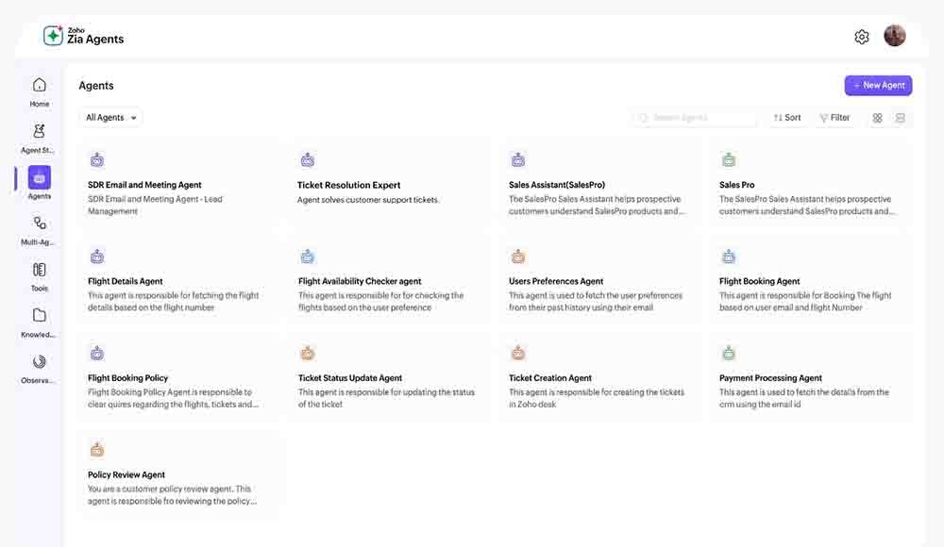Image resolution: width=944 pixels, height=547 pixels.
Task: Click the Sales Assistant(SalesPro) robot icon
Action: 517,160
